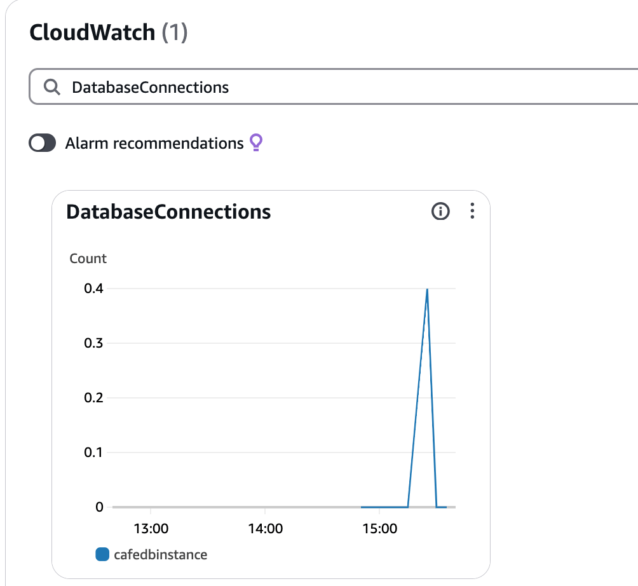Image resolution: width=638 pixels, height=586 pixels.
Task: Enable the Alarm recommendations switch
Action: click(x=43, y=144)
